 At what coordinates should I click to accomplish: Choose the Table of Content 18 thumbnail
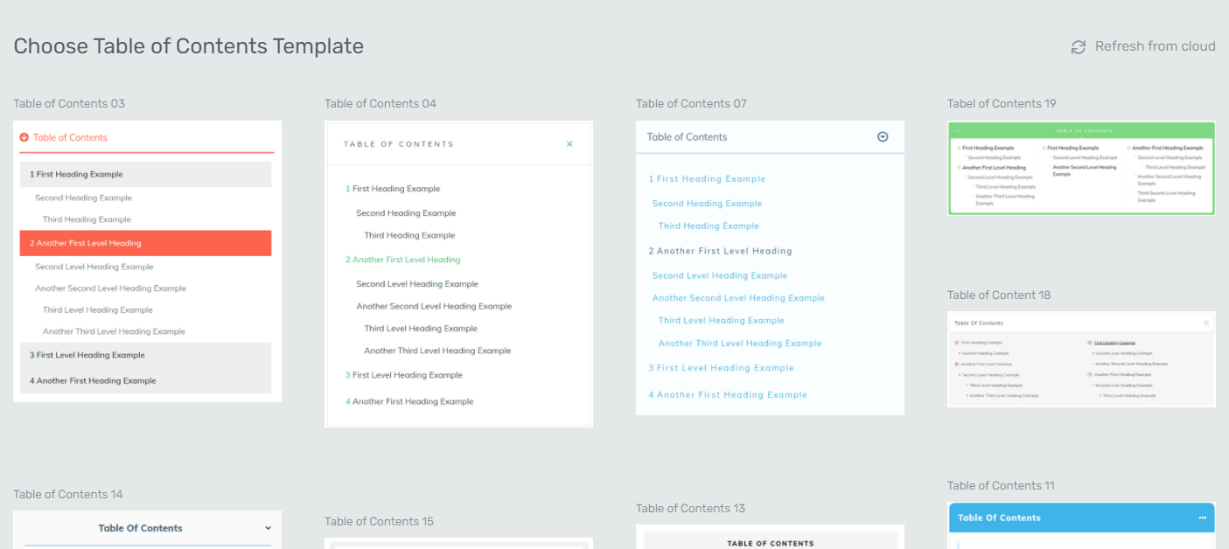(1081, 359)
